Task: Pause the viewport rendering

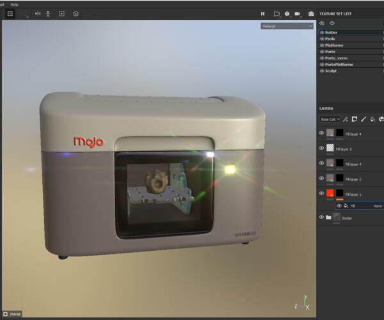Action: (x=263, y=13)
